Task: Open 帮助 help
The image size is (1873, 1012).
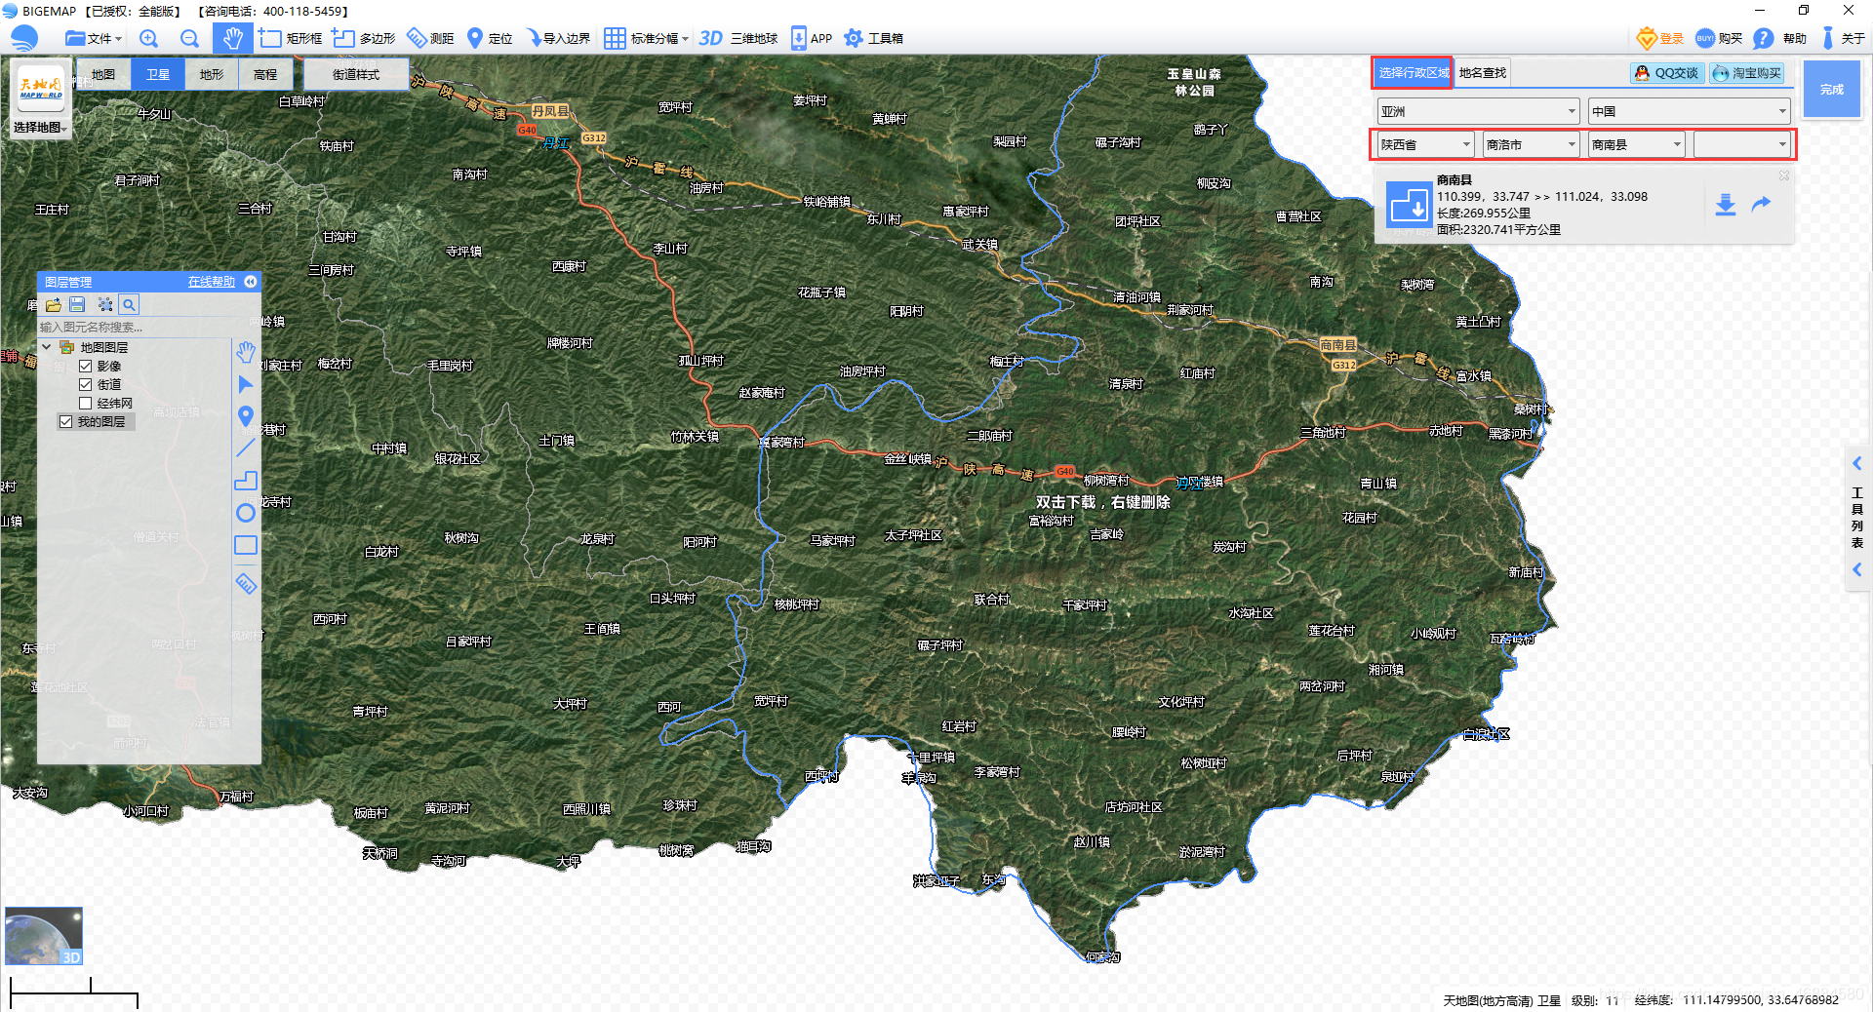Action: (1779, 38)
